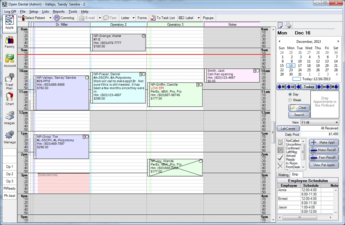Click the printer icon above the calendar

(288, 25)
